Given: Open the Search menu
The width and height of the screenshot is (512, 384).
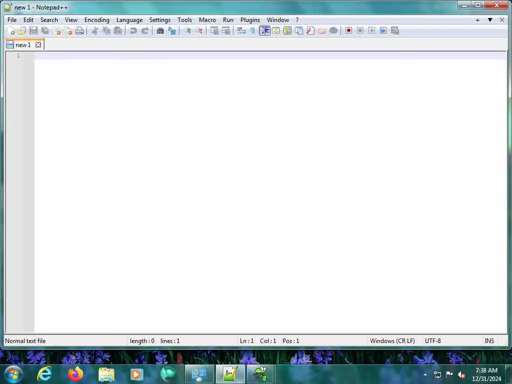Looking at the screenshot, I should [x=49, y=20].
